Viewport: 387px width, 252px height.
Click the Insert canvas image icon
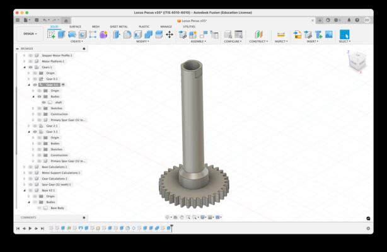click(x=329, y=34)
